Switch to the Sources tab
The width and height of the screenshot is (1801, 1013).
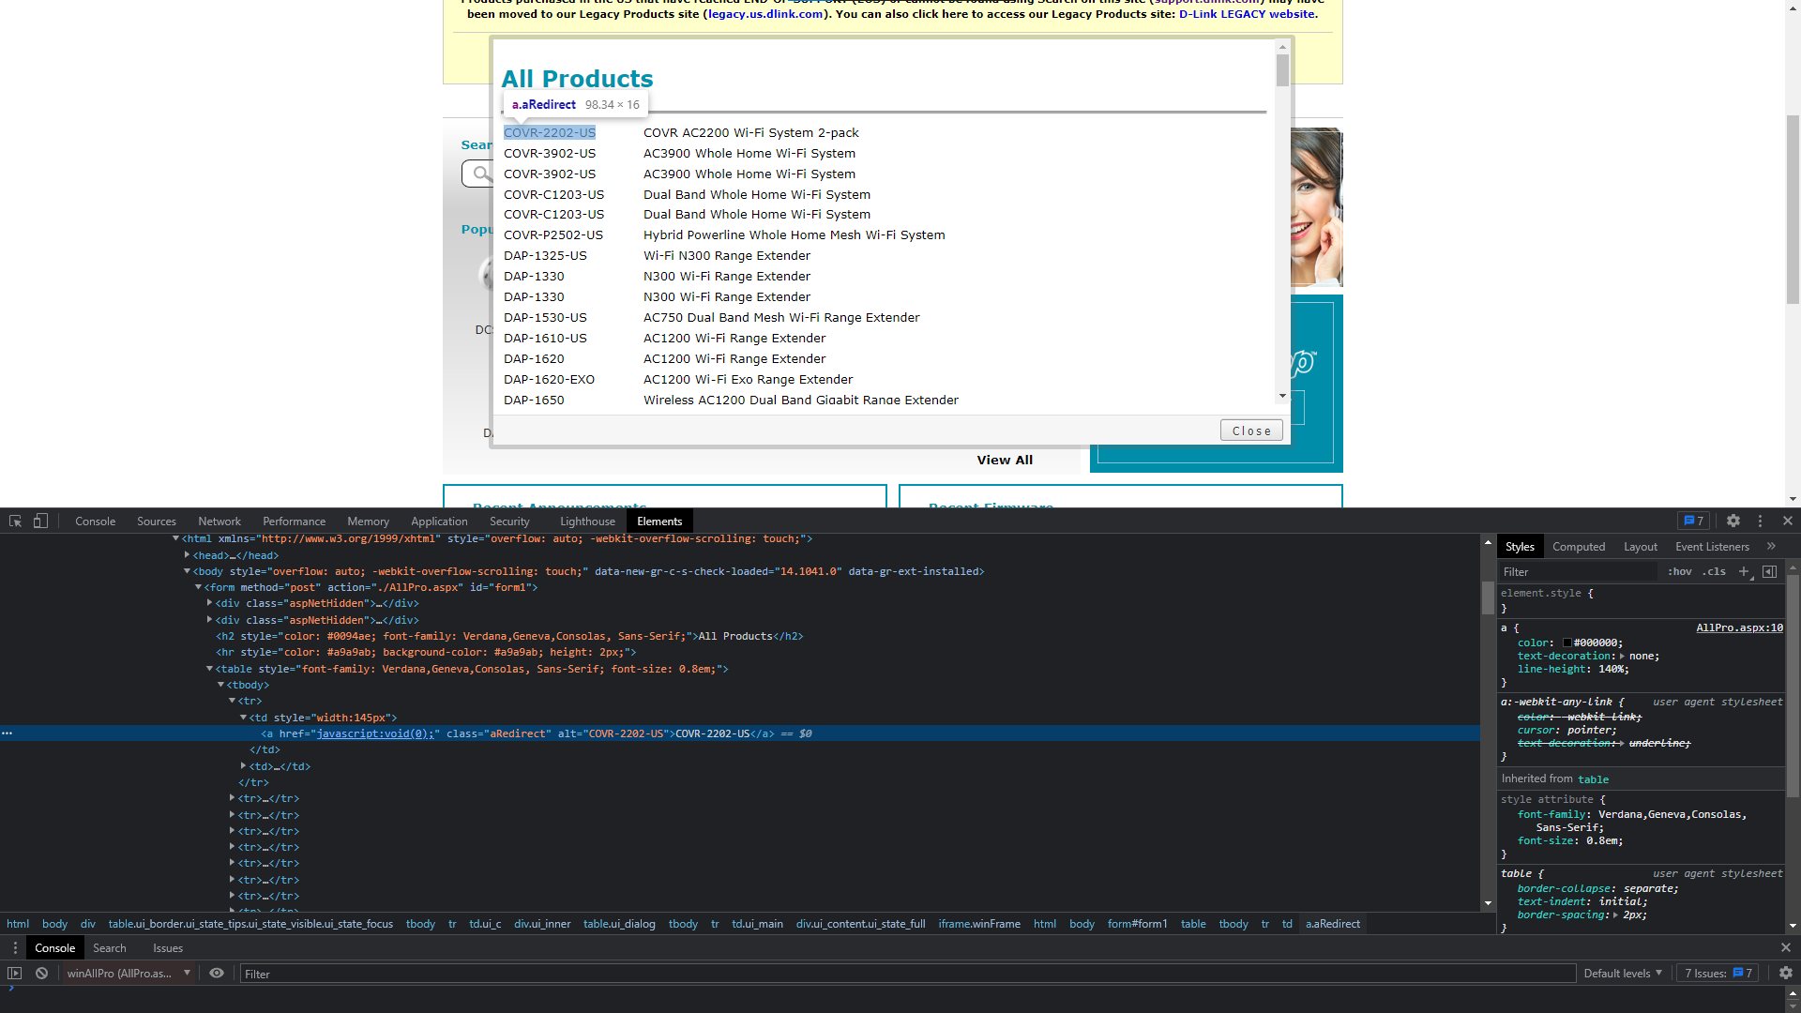[157, 522]
